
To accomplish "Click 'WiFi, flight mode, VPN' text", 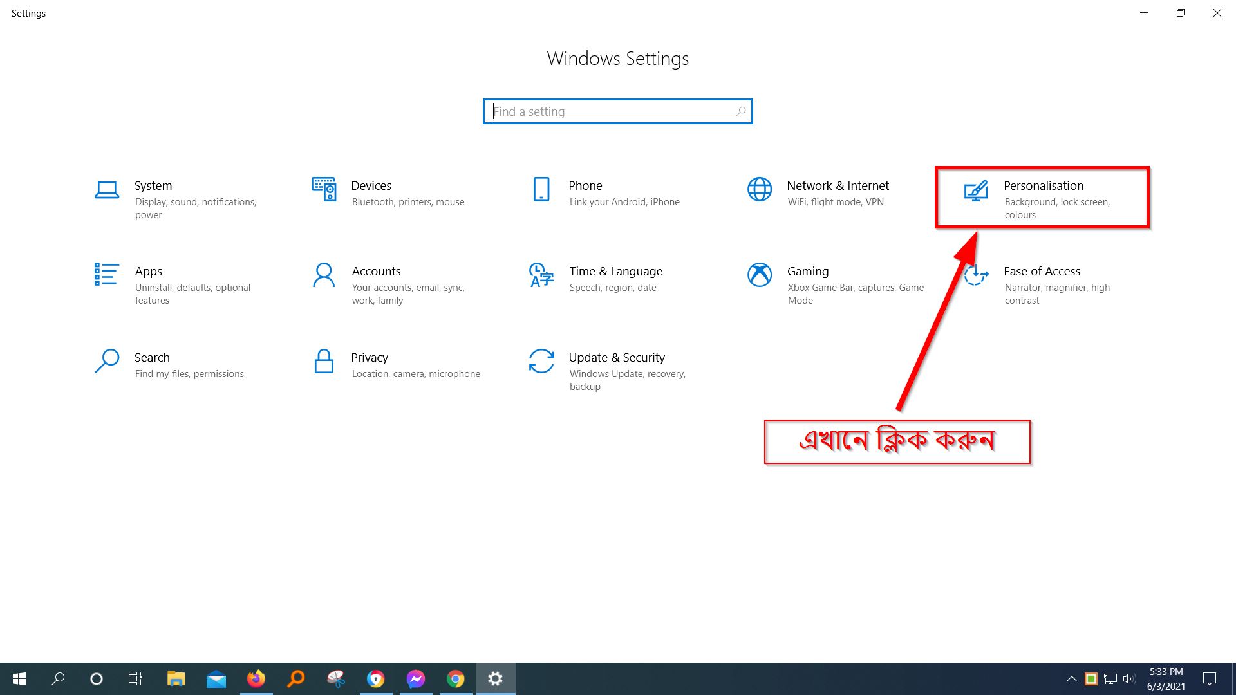I will coord(836,202).
